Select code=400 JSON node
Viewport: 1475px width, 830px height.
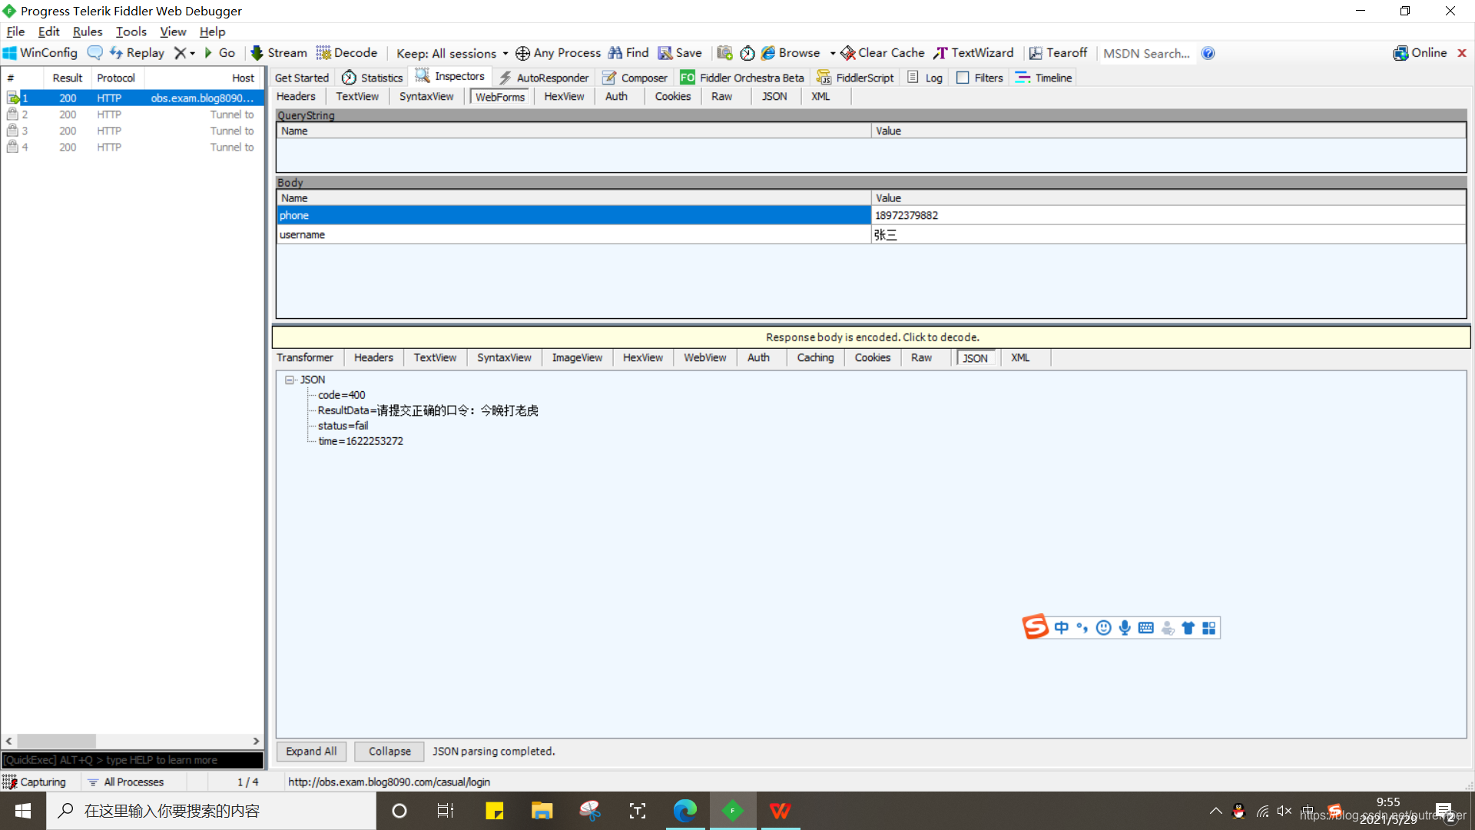[x=342, y=395]
